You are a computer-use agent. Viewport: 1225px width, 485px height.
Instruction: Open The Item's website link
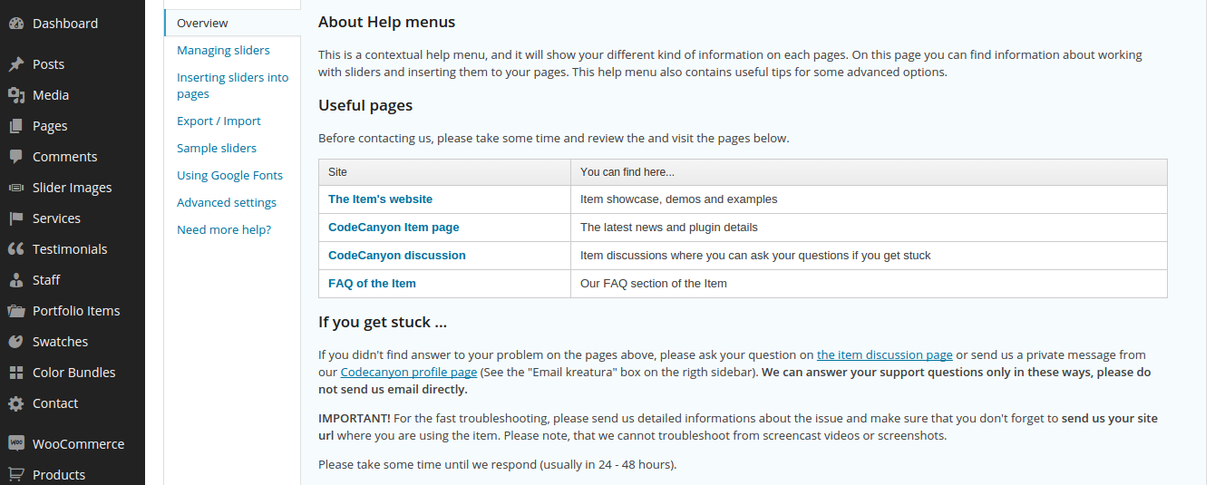point(380,199)
